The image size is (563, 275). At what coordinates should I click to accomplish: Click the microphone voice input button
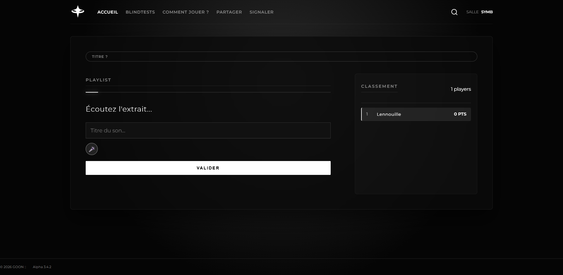92,149
